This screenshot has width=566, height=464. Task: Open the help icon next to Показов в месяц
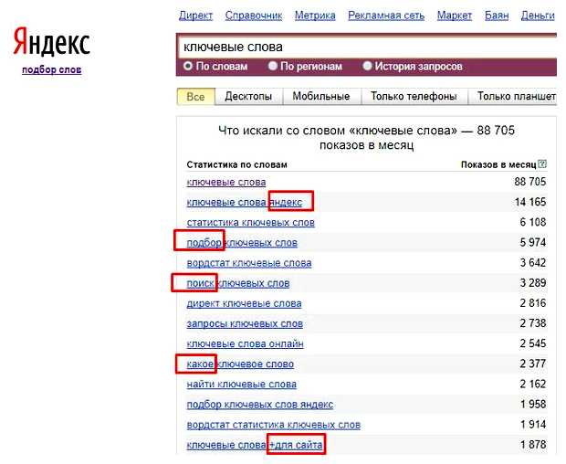pyautogui.click(x=542, y=164)
